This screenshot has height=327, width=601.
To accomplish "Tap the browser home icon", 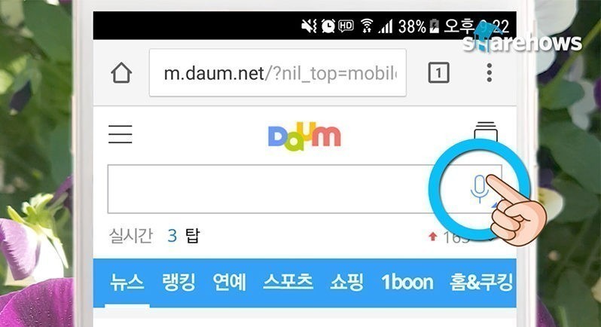I will point(121,73).
